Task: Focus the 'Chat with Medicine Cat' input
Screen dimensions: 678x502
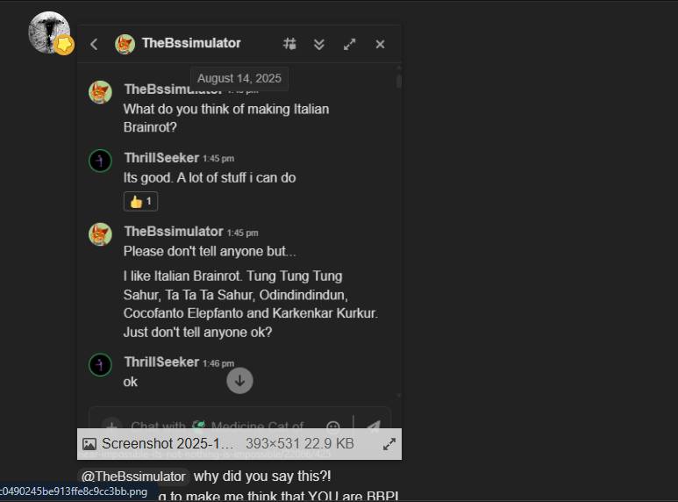Action: point(219,427)
